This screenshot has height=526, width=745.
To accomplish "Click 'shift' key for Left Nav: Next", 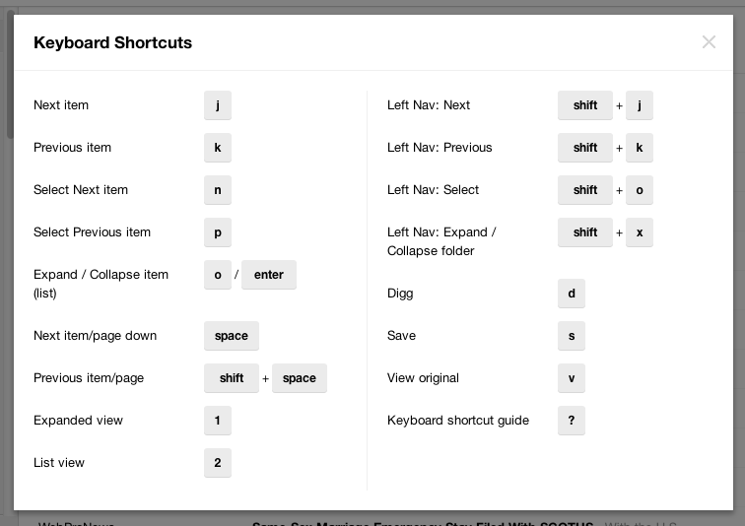I will tap(584, 105).
